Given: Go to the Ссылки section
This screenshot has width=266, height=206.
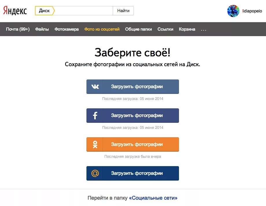Looking at the screenshot, I should 165,29.
